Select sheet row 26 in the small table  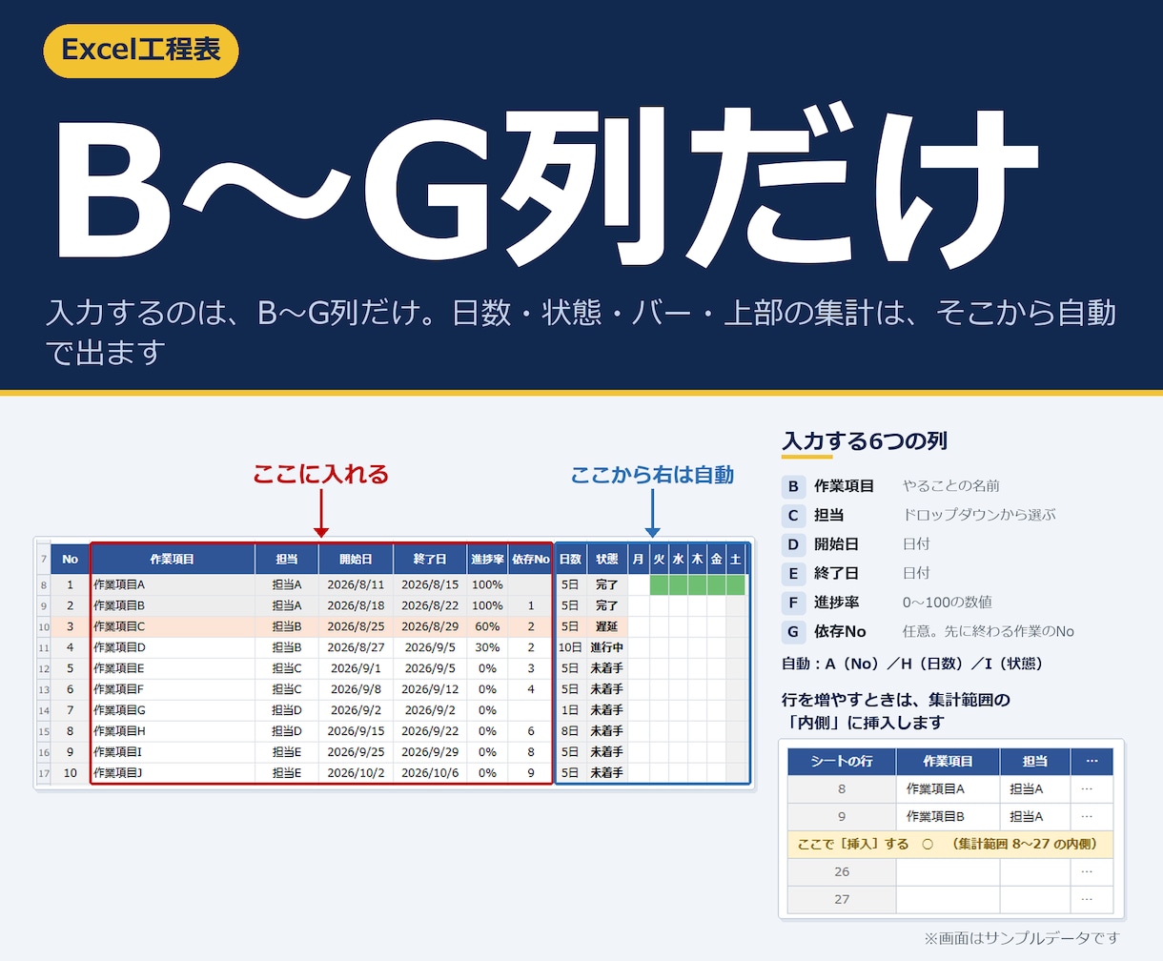(x=842, y=871)
